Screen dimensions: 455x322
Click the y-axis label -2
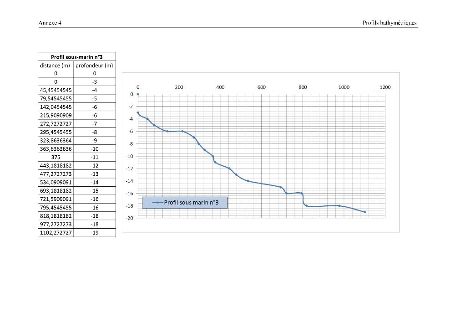(131, 107)
